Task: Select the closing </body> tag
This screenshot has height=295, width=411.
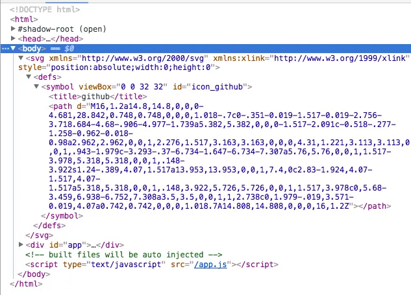Action: tap(34, 274)
